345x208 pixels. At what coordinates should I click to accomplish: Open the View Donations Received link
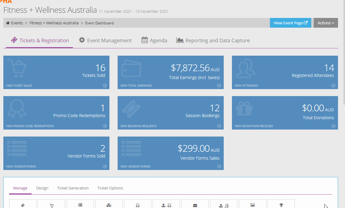point(254,126)
